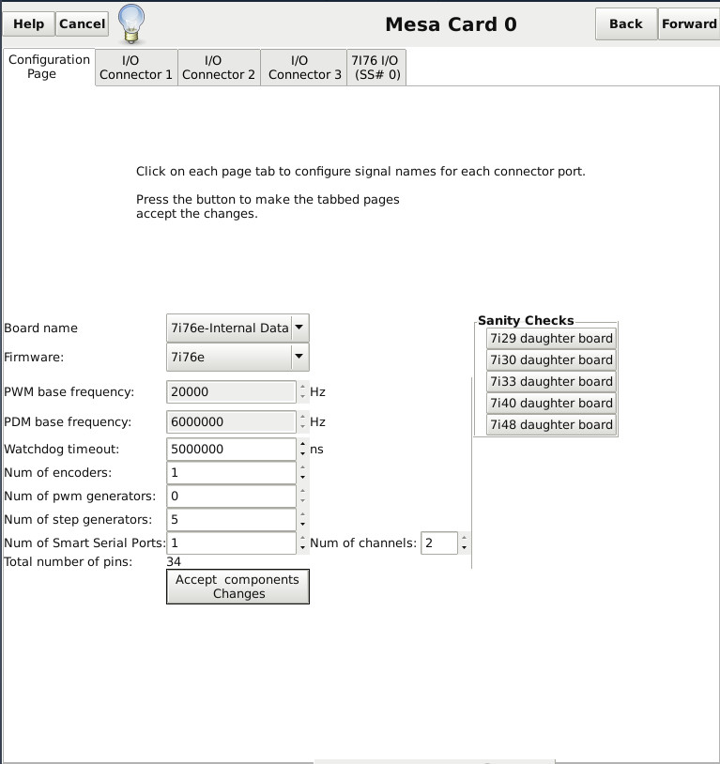Click the Num of pwm generators field

pos(231,496)
